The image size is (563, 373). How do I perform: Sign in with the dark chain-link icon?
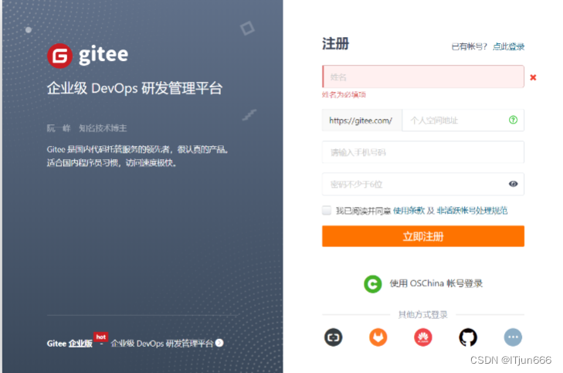pyautogui.click(x=333, y=337)
